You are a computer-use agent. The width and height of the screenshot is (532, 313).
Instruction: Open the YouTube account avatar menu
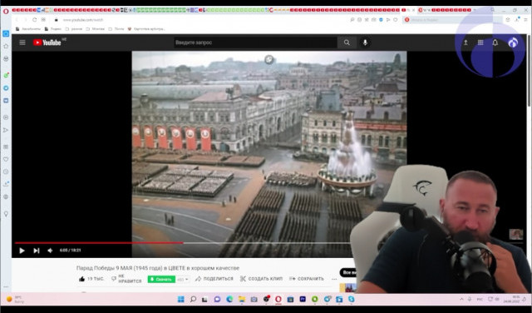point(513,42)
